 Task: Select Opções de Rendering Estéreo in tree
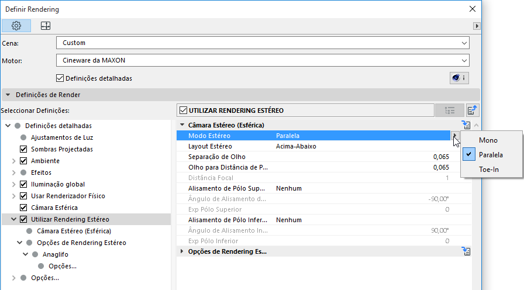(81, 243)
